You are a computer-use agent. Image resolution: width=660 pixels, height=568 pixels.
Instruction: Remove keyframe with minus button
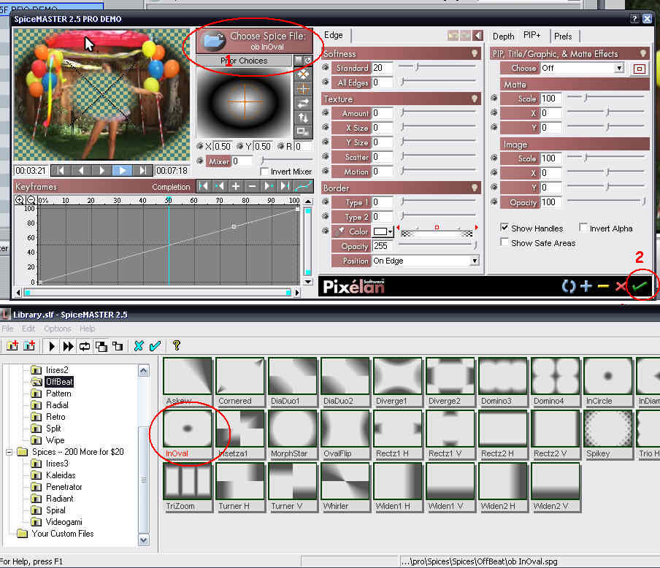point(252,186)
